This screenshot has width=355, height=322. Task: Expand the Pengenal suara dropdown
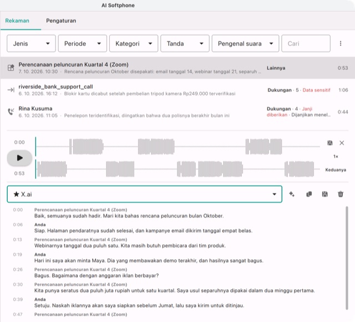point(245,43)
